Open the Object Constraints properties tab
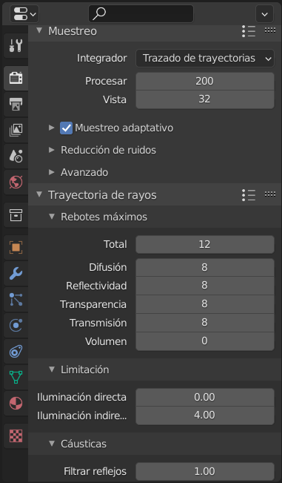Viewport: 282px width, 483px height. coord(16,351)
